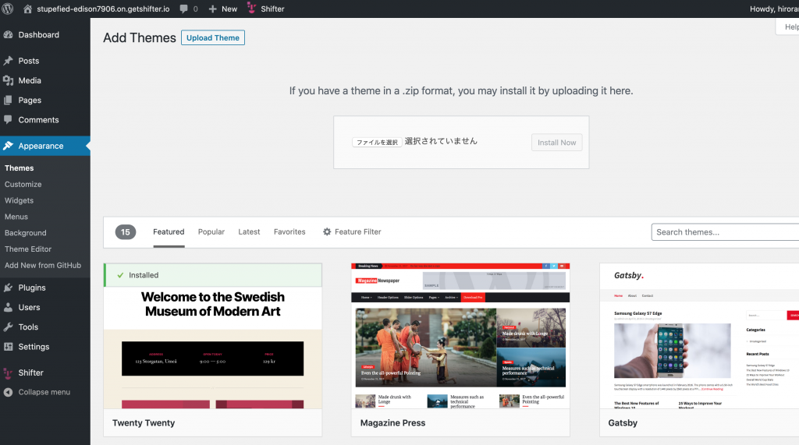Viewport: 799px width, 445px height.
Task: Open the New content menu in the admin bar
Action: click(x=223, y=9)
